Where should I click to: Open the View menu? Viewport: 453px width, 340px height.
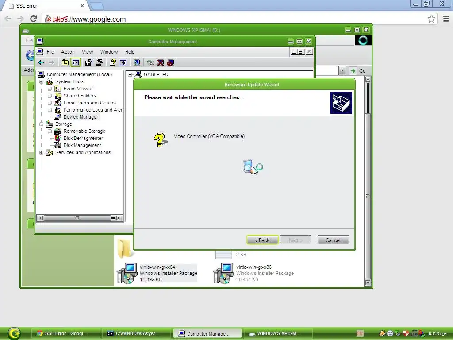point(88,52)
